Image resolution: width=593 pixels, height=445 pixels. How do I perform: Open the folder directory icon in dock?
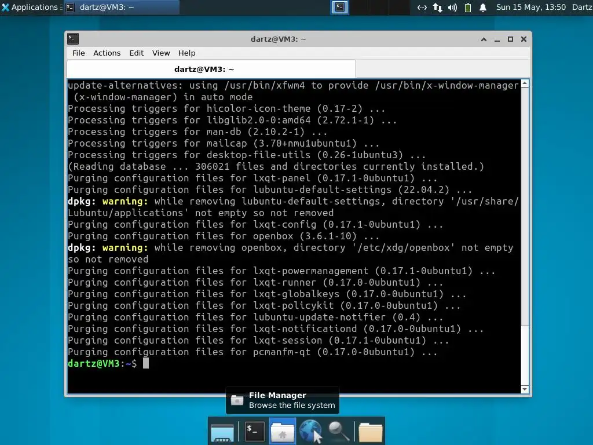(370, 432)
